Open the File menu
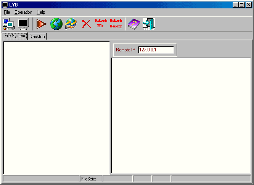Screen dimensions: 254x185 [x=7, y=12]
